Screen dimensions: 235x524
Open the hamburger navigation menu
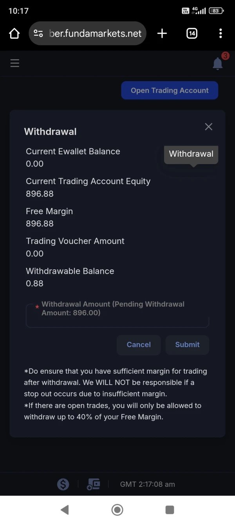pyautogui.click(x=15, y=63)
